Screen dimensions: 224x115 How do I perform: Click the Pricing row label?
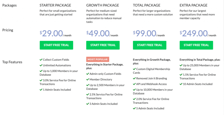[x=8, y=30]
